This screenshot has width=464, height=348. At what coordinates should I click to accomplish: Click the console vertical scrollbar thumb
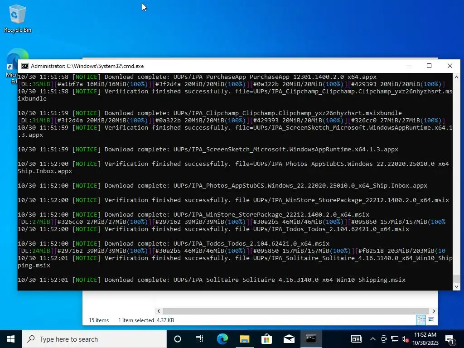pos(456,279)
